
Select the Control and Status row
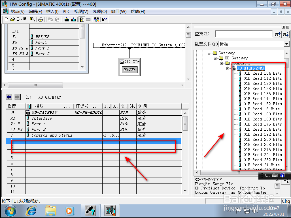tap(94, 135)
